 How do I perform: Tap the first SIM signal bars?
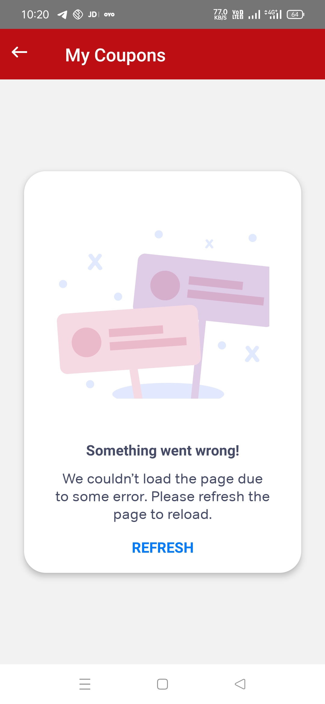coord(254,14)
